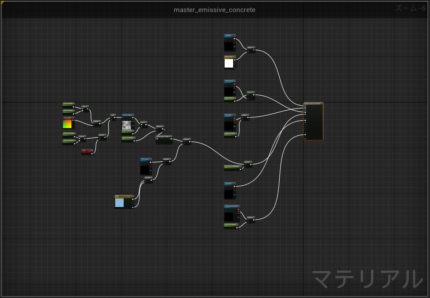This screenshot has height=298, width=430.
Task: Click the gray cloudy texture sample preview
Action: click(127, 125)
